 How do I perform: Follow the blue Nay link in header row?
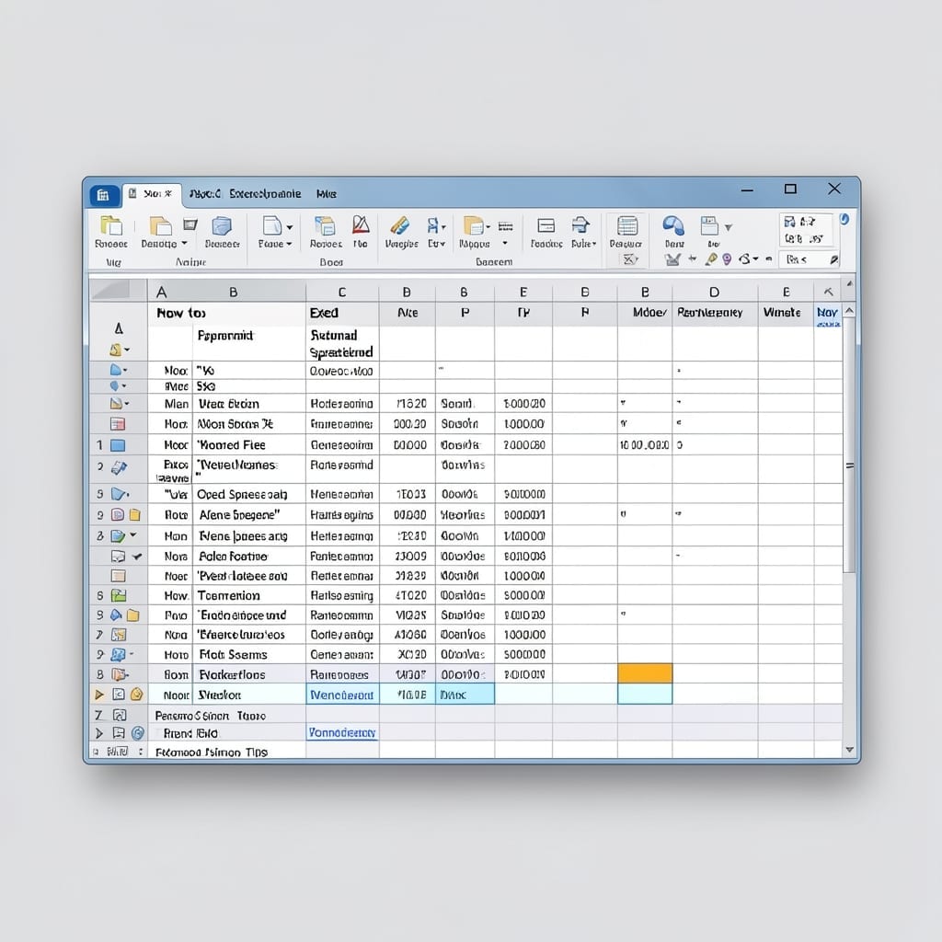click(827, 313)
